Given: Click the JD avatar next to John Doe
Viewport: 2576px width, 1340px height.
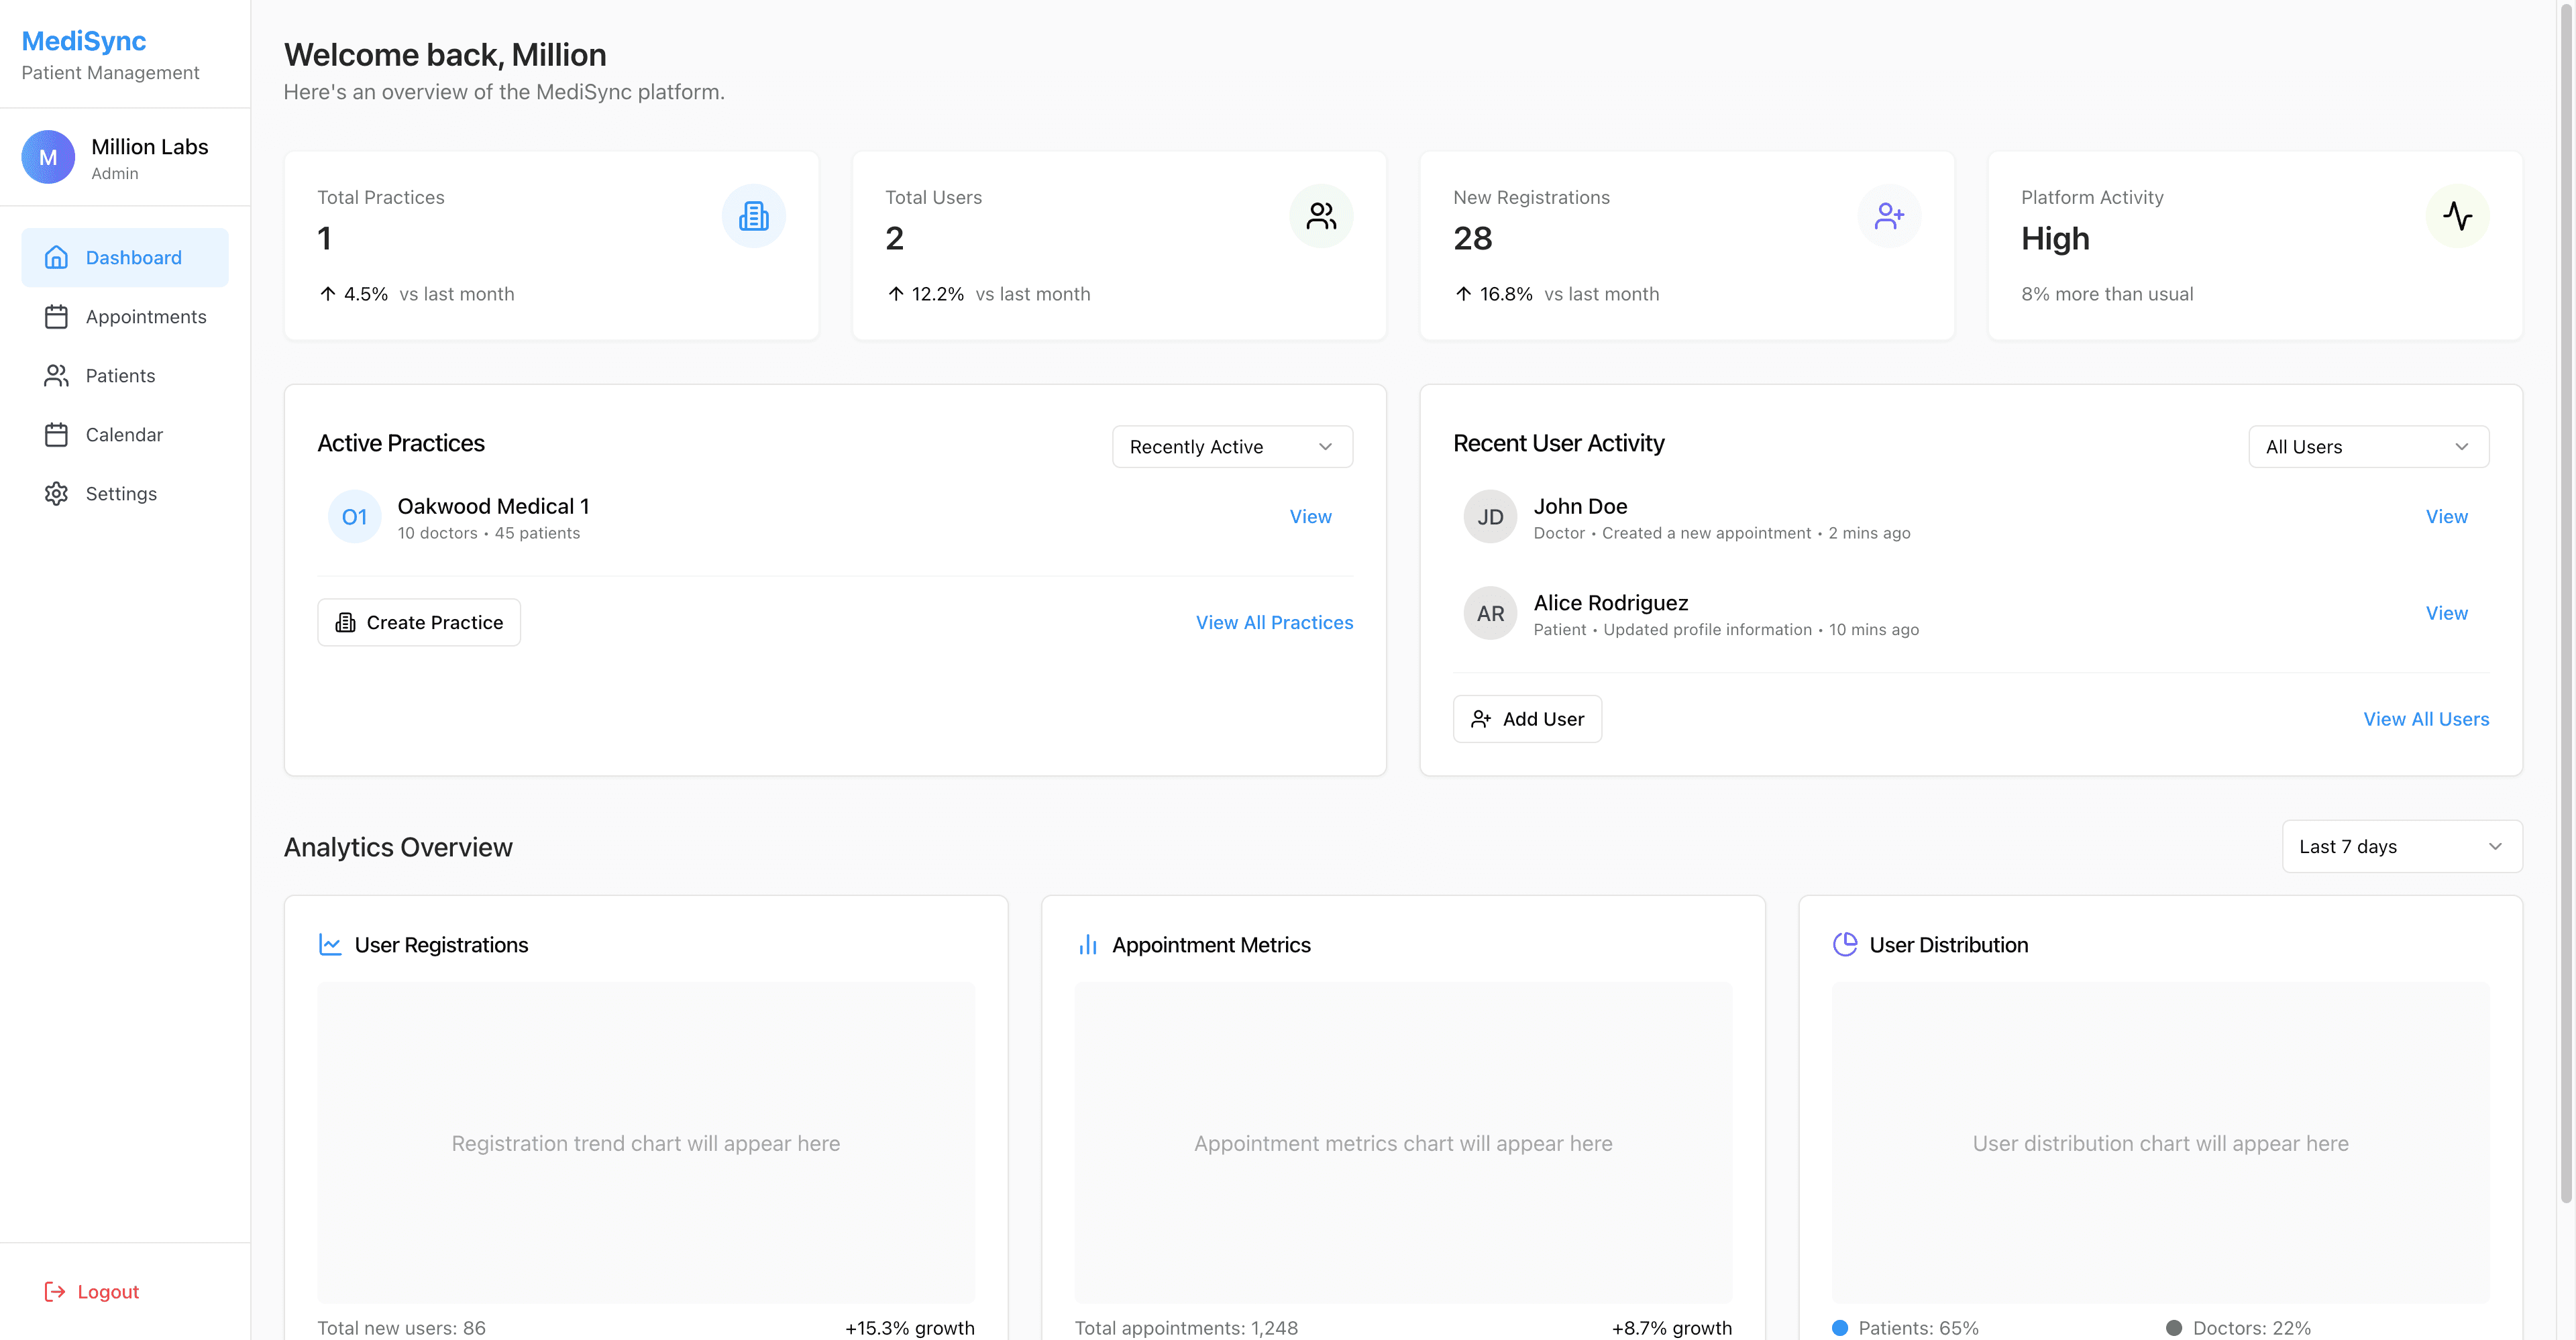Looking at the screenshot, I should pyautogui.click(x=1490, y=517).
